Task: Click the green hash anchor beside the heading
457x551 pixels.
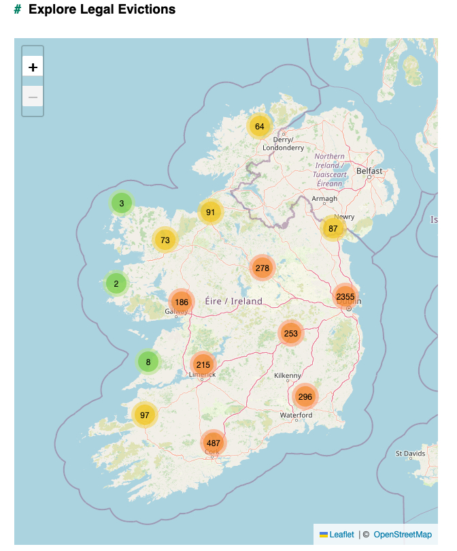Action: click(18, 10)
